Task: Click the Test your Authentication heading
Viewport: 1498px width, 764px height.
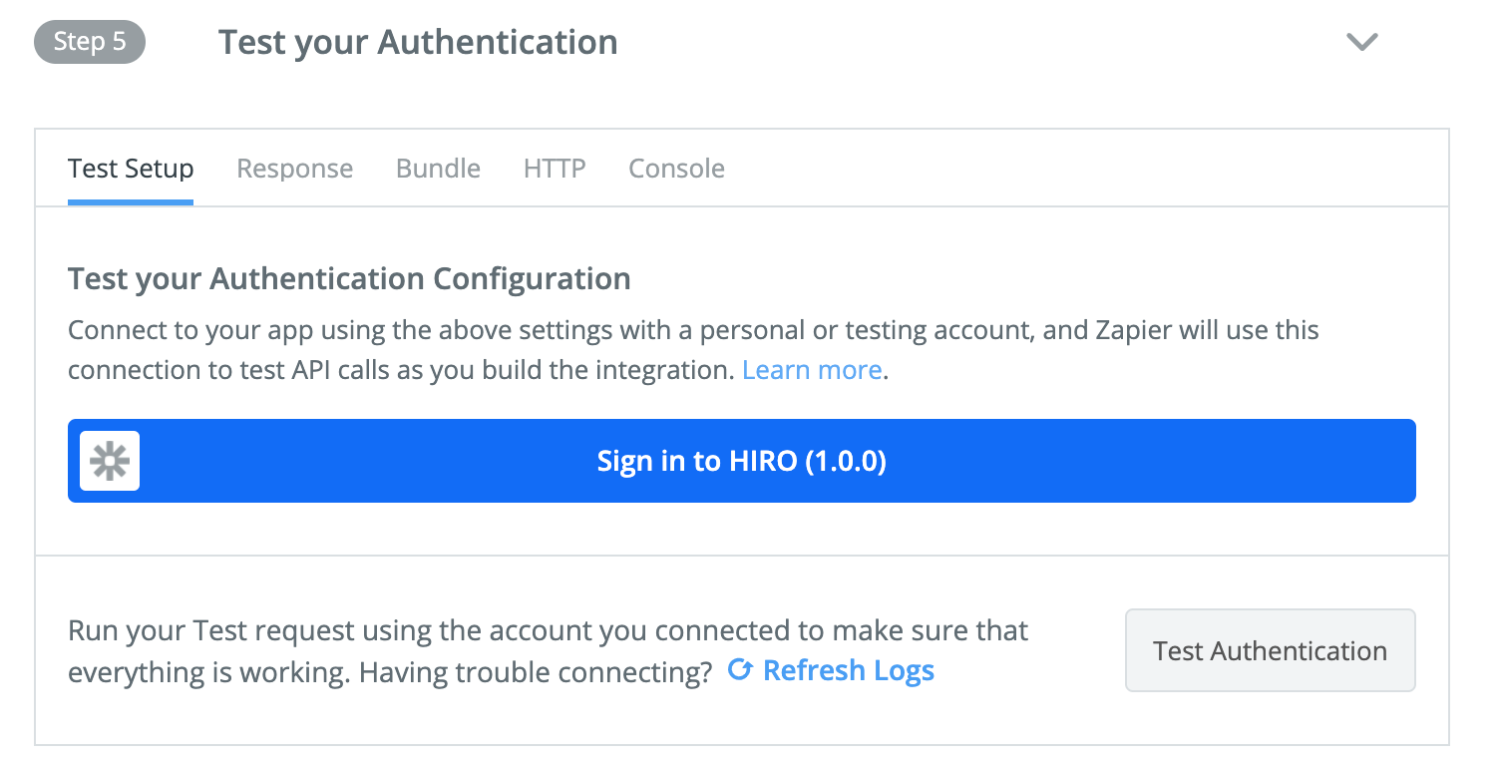Action: click(x=418, y=43)
